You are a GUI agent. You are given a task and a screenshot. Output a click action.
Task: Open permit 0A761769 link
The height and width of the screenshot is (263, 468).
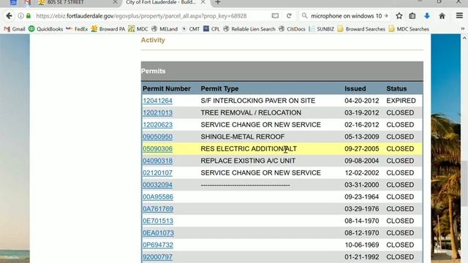pos(158,209)
